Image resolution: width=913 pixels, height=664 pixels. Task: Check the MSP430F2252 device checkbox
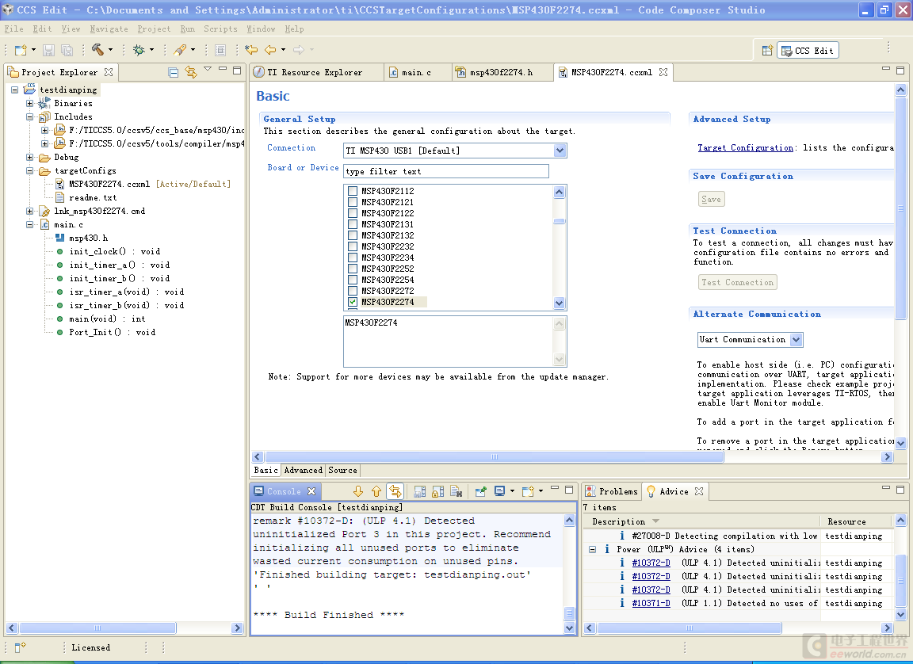coord(352,269)
